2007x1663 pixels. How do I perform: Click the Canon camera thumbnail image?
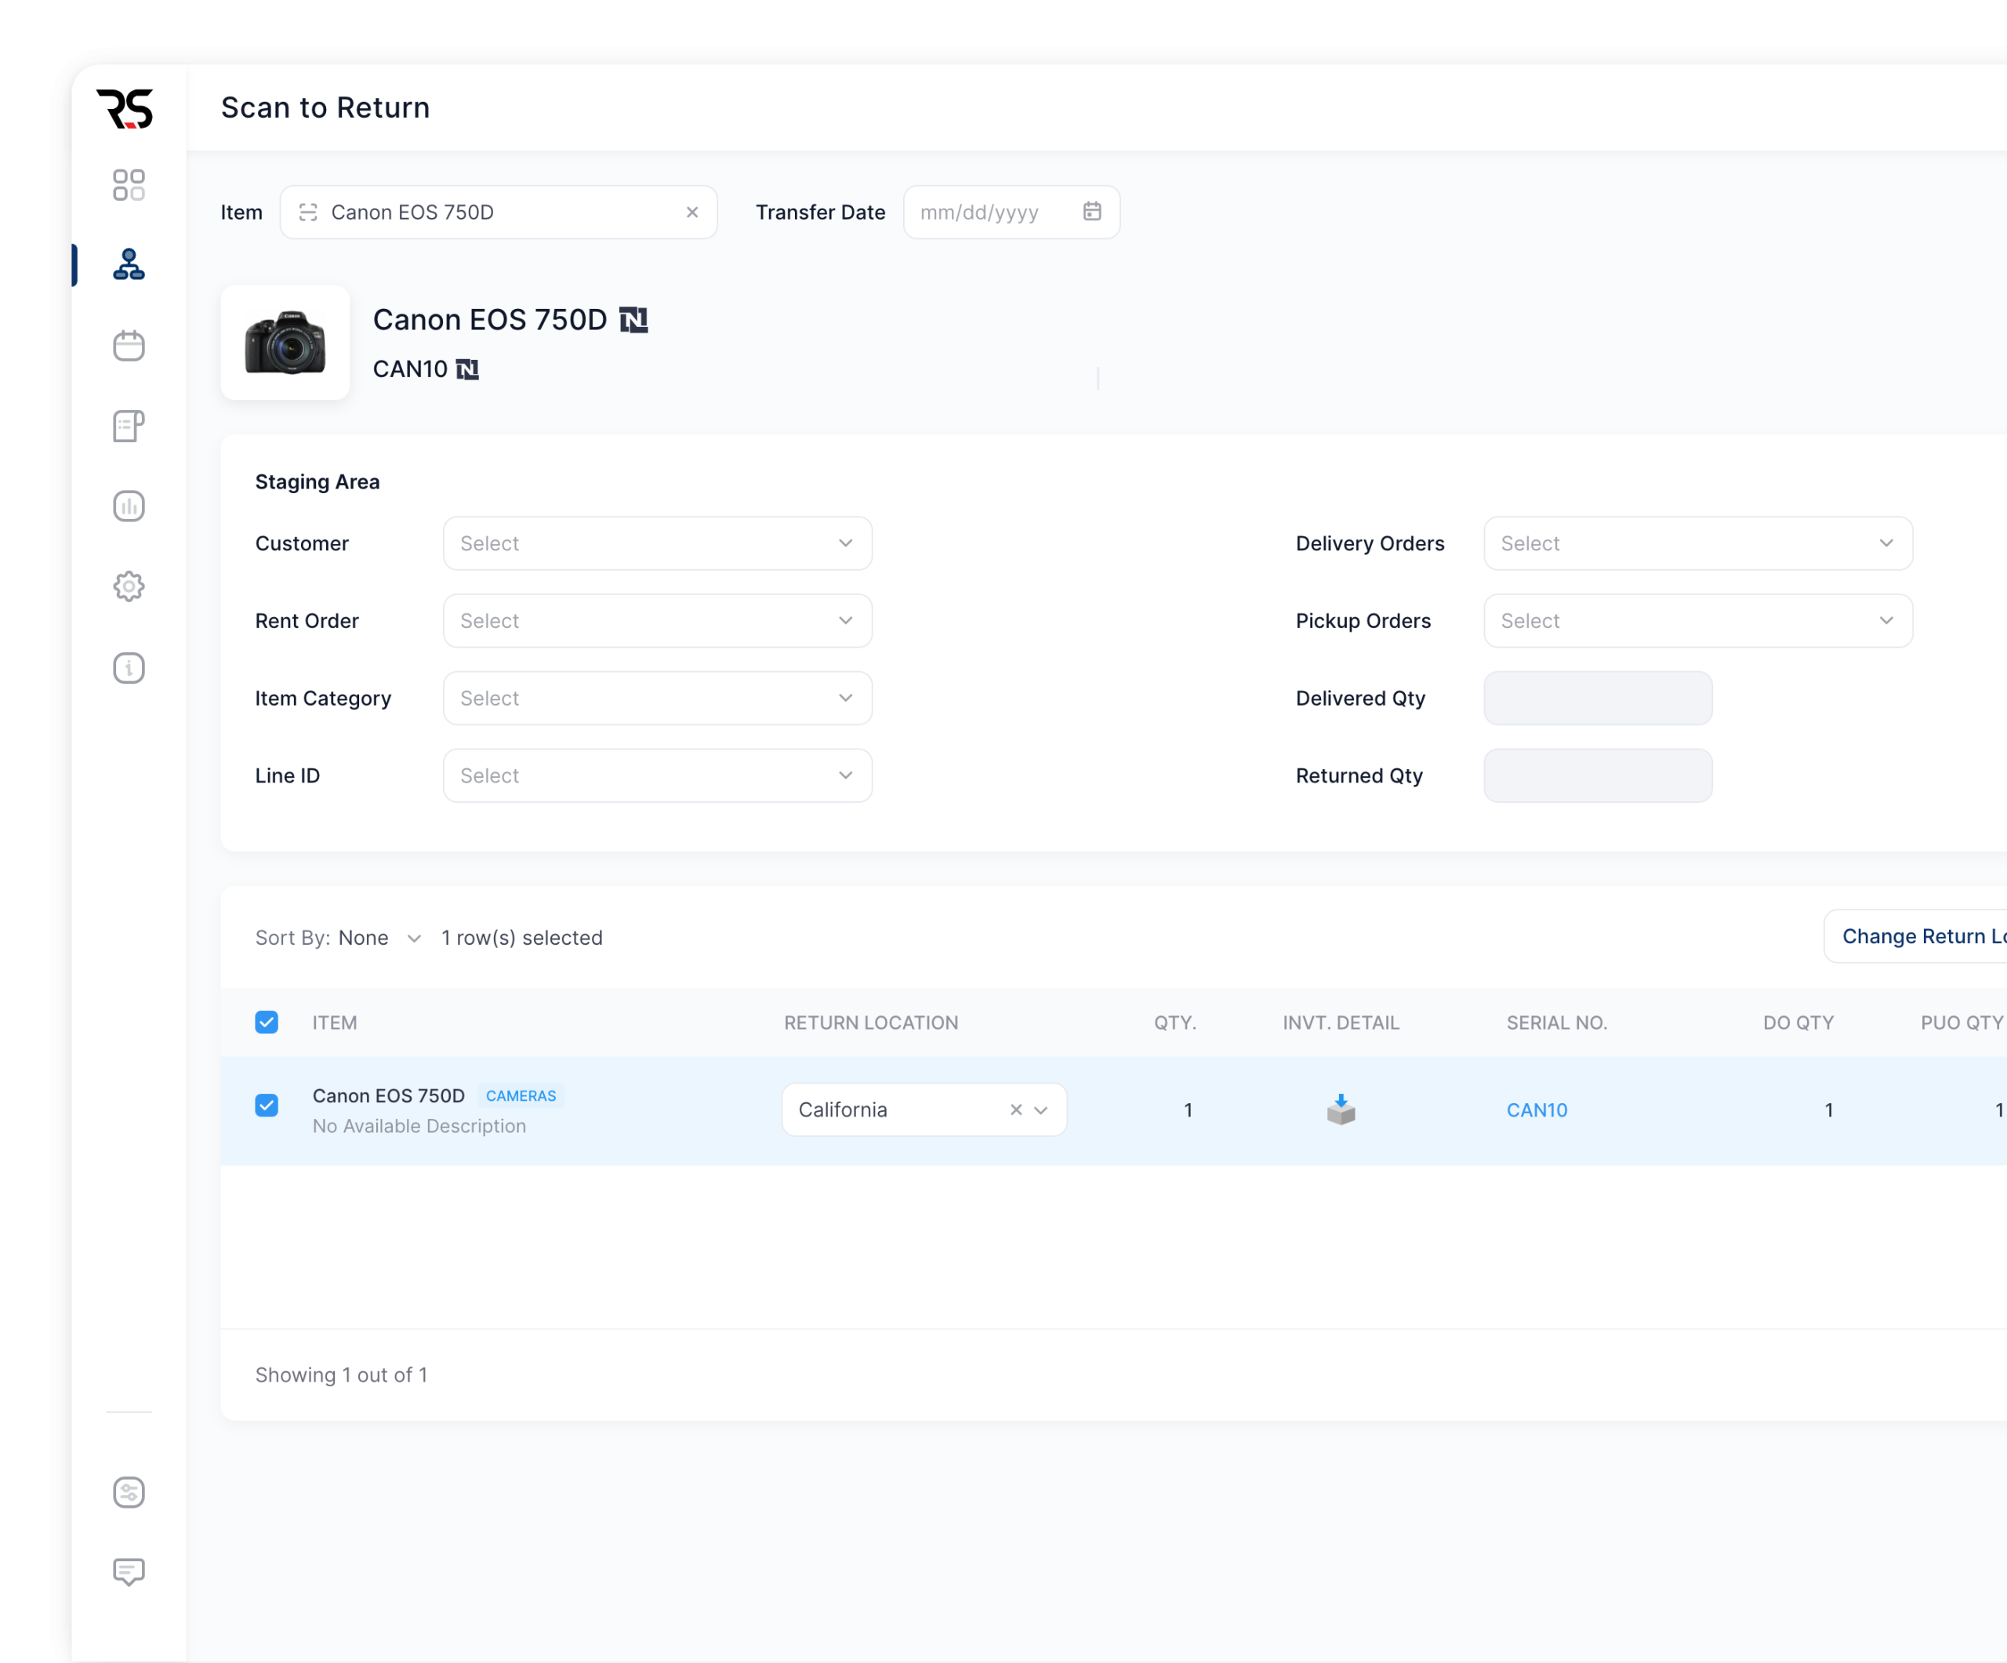click(285, 342)
